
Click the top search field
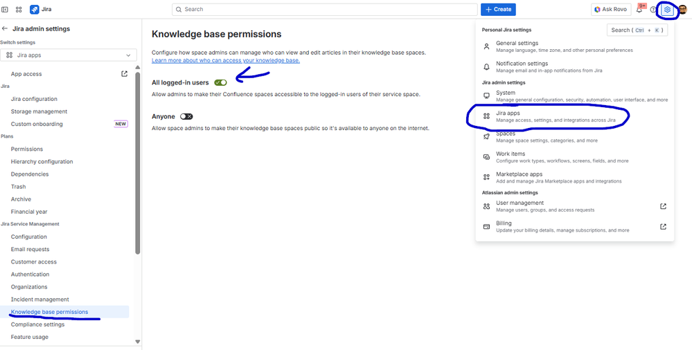(325, 9)
